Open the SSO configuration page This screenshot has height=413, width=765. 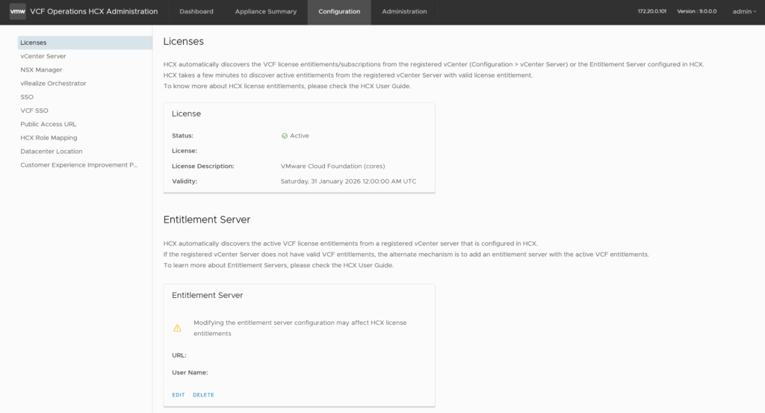coord(27,97)
